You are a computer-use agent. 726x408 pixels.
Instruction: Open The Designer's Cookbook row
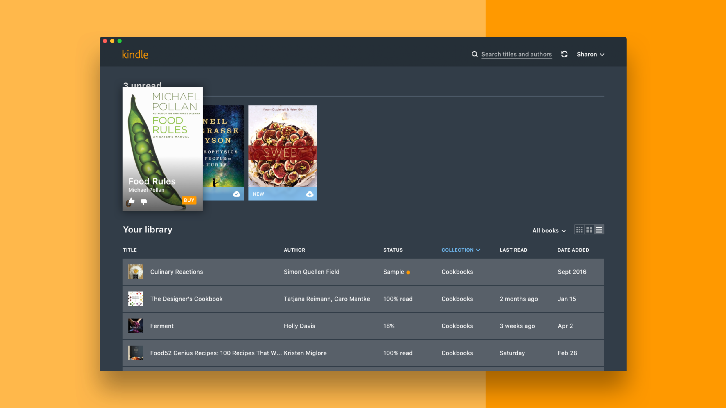point(186,299)
